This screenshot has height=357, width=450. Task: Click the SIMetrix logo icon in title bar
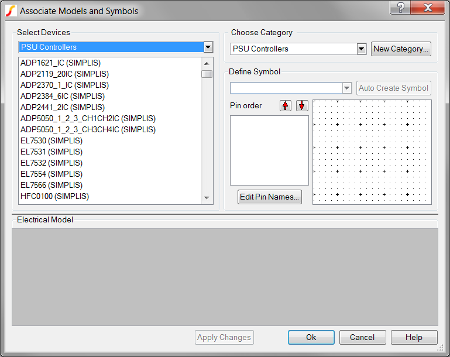[x=11, y=11]
